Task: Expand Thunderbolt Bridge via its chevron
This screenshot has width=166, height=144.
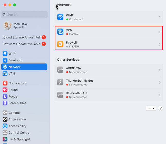Action: tap(160, 82)
